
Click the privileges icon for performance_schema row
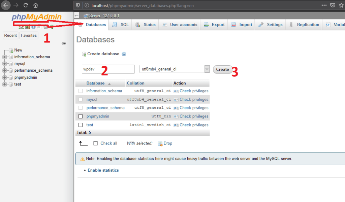pos(176,108)
